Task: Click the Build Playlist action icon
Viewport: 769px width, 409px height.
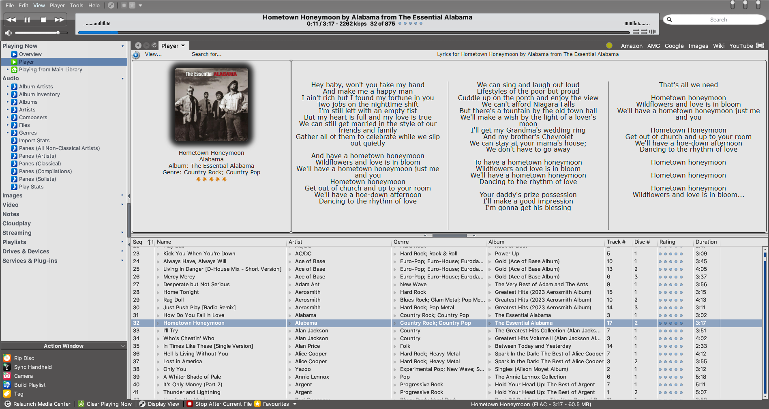Action: tap(7, 385)
